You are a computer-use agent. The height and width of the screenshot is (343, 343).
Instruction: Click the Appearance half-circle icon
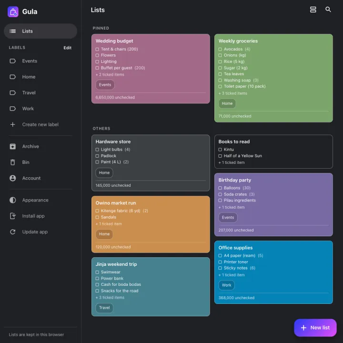[13, 200]
